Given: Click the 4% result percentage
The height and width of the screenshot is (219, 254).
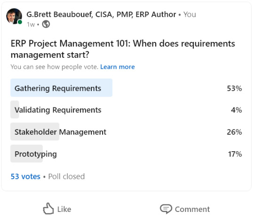Looking at the screenshot, I should tap(237, 110).
